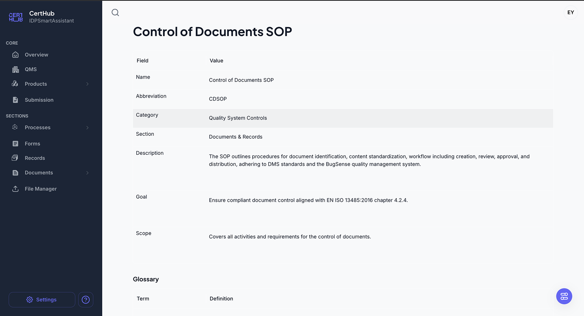Open the Settings button
The width and height of the screenshot is (584, 316).
coord(42,300)
